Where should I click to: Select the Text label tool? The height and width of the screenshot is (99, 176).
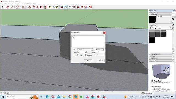(54, 7)
